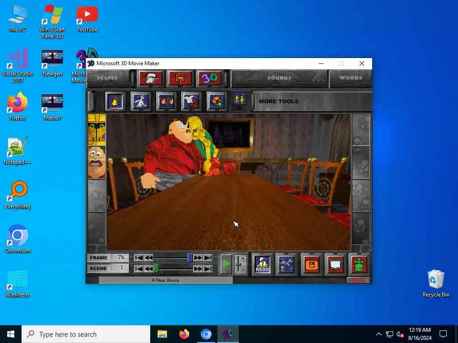Image resolution: width=458 pixels, height=343 pixels.
Task: Open the 3D Words tool
Action: tap(210, 78)
